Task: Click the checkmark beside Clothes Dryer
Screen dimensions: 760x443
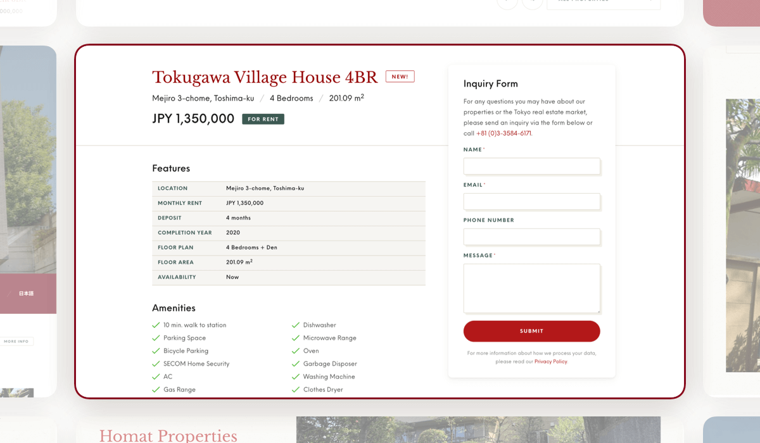Action: pos(295,390)
